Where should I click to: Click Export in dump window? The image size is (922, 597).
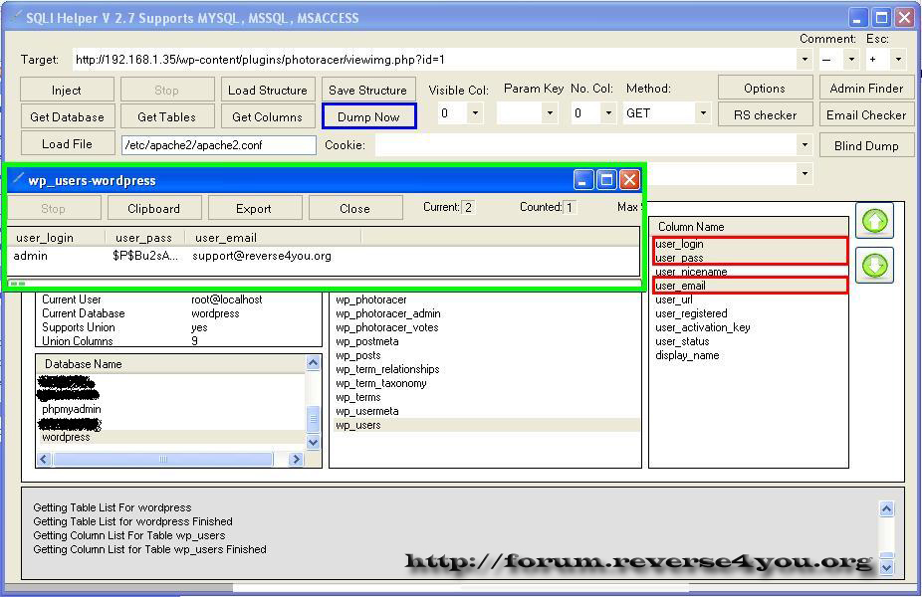click(254, 208)
